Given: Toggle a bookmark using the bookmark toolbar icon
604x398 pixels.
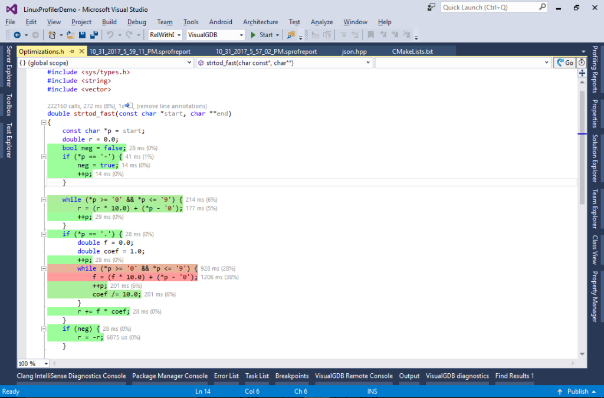Looking at the screenshot, I should 370,35.
